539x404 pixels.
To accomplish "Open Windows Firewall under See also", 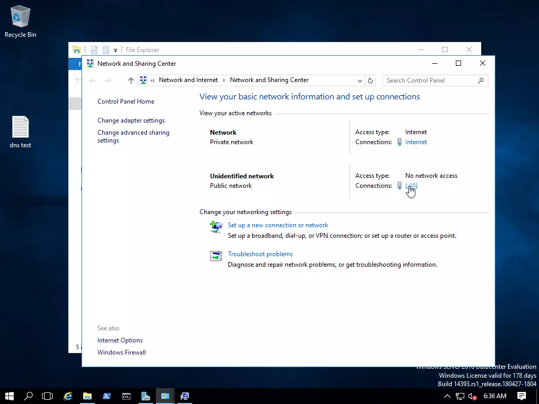I will 122,352.
